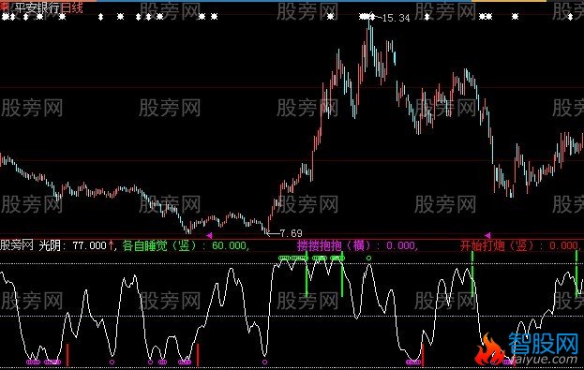
Task: Click the magenta circle at the deepest indicator trough
Action: [x=264, y=362]
